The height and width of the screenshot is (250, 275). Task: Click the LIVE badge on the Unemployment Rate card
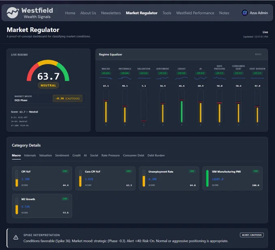click(x=192, y=171)
